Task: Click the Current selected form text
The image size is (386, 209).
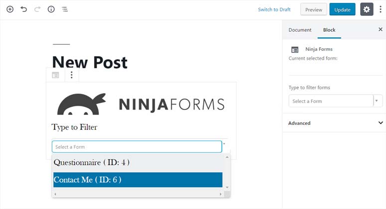Action: tap(313, 58)
